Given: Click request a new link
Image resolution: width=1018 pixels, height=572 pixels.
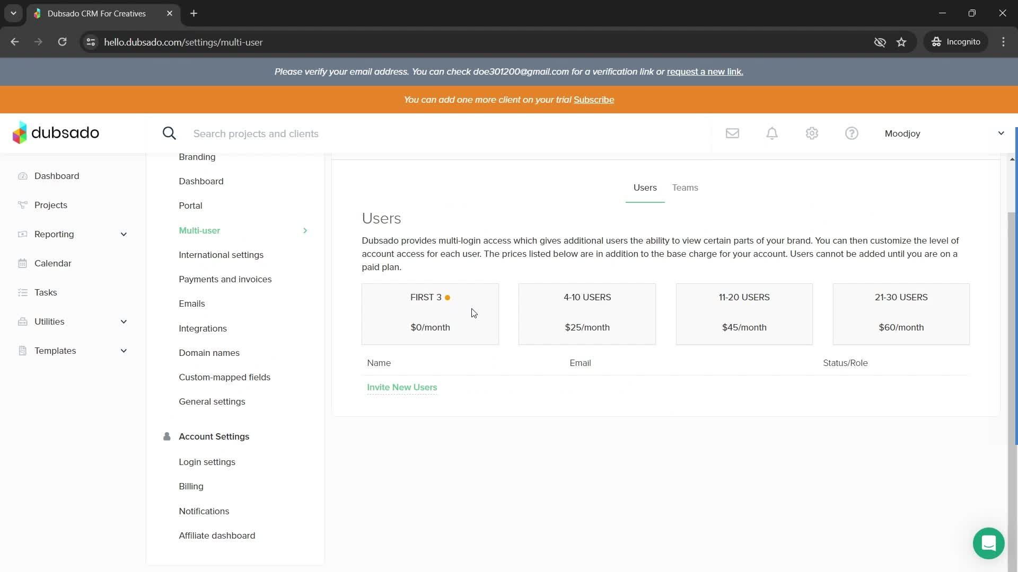Looking at the screenshot, I should [705, 71].
